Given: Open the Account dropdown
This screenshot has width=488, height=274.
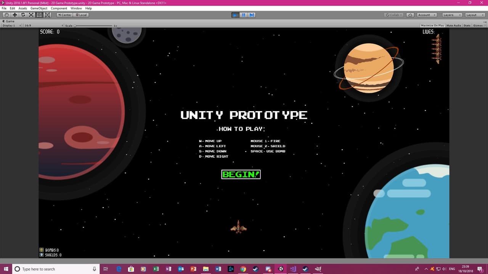Looking at the screenshot, I should [426, 15].
